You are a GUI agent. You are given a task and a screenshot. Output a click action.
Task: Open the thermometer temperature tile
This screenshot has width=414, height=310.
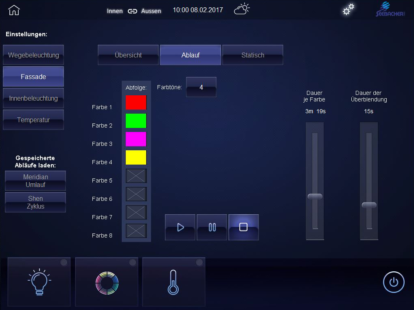click(173, 282)
